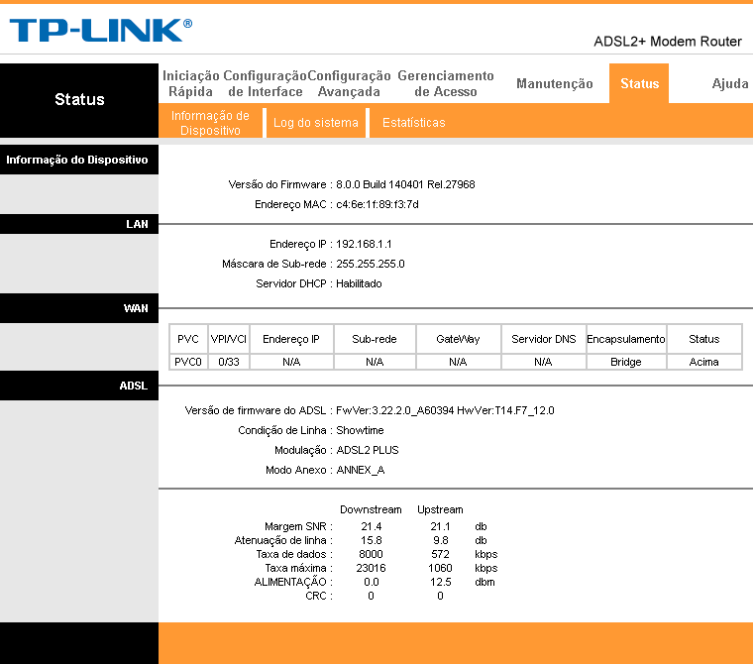This screenshot has height=664, width=754.
Task: Click downstream SNR margin 21.4
Action: tap(372, 526)
